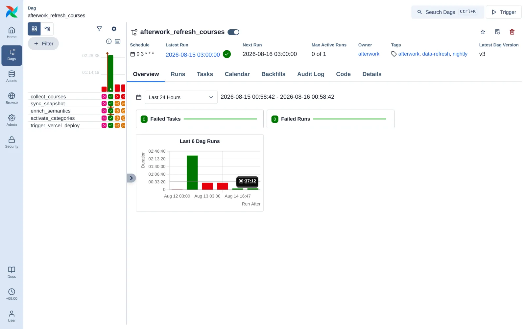Open the Search Dags box
Image resolution: width=526 pixels, height=329 pixels.
tap(447, 12)
